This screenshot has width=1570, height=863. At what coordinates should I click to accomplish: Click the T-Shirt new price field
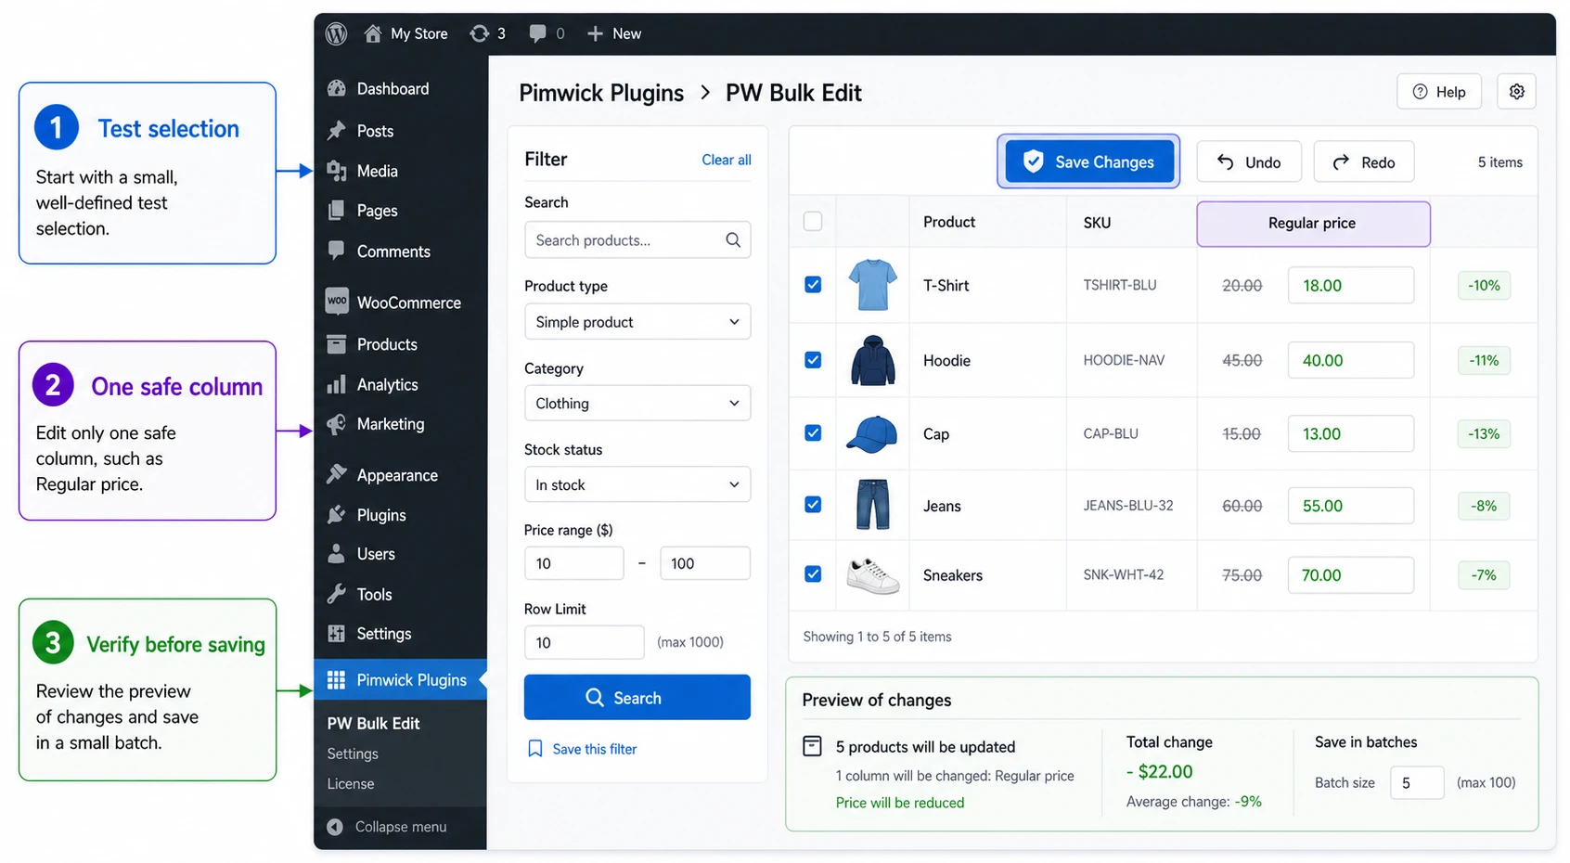coord(1350,285)
